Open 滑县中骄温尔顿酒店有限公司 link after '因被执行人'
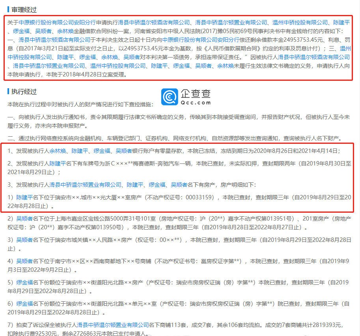Image resolution: width=360 pixels, height=336 pixels. coord(314,57)
